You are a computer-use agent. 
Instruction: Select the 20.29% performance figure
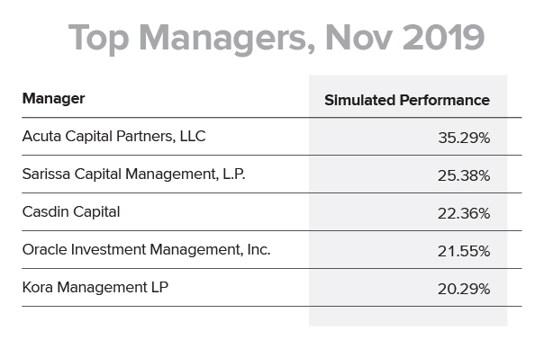point(464,290)
